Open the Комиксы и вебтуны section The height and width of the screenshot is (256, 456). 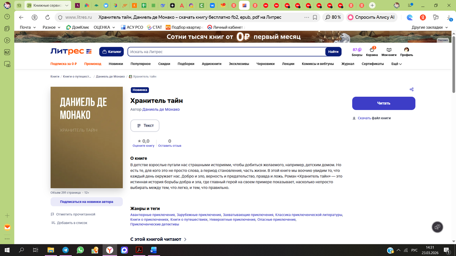(x=318, y=64)
